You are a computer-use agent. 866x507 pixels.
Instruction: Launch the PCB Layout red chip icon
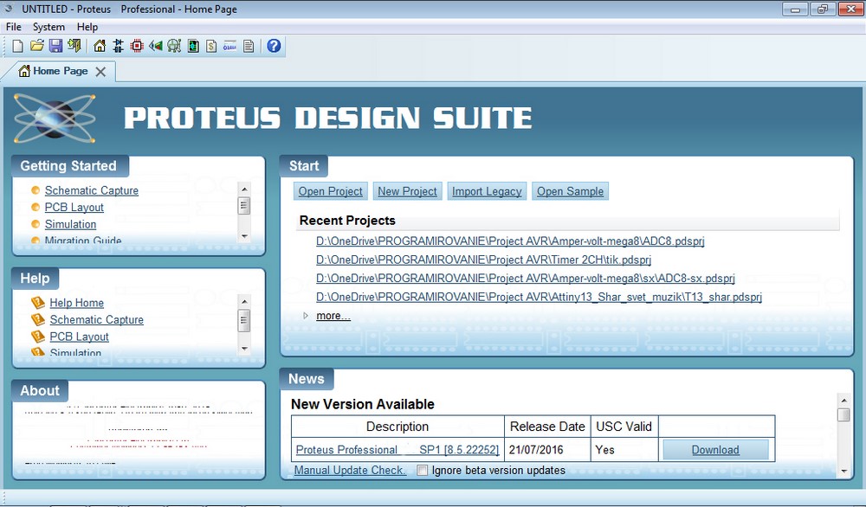coord(137,46)
